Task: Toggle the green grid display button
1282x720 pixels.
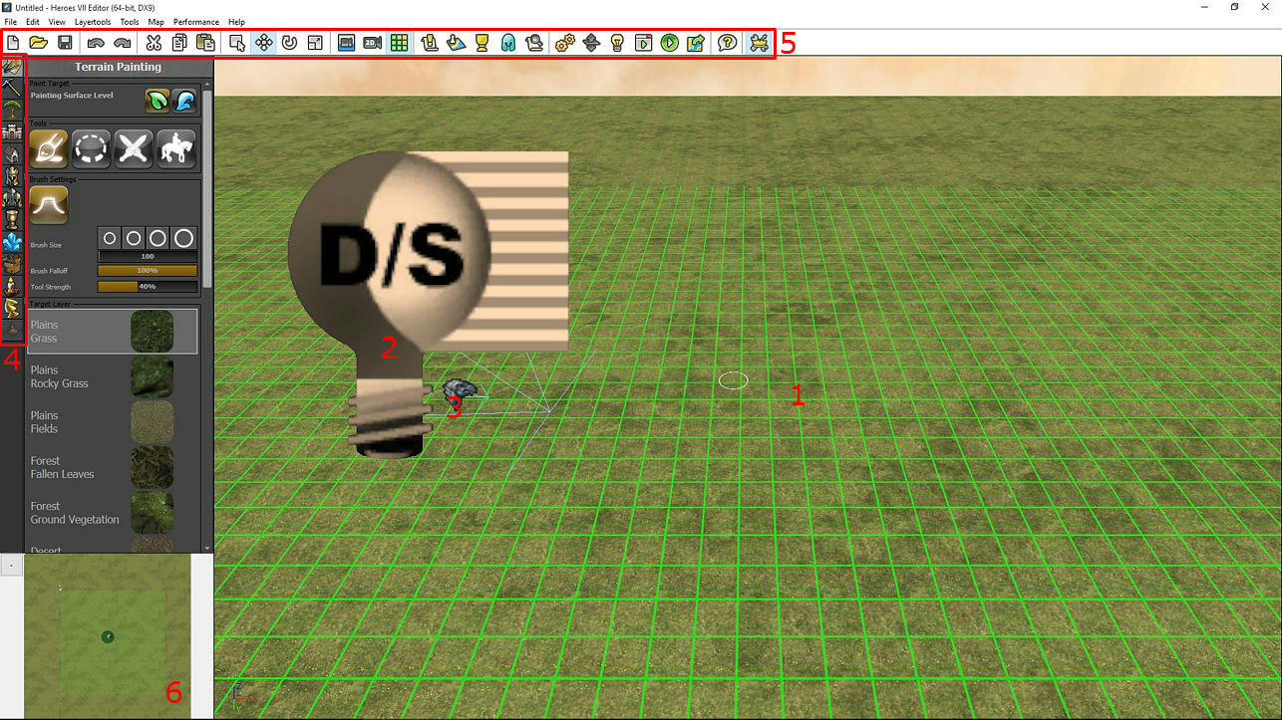Action: point(399,43)
